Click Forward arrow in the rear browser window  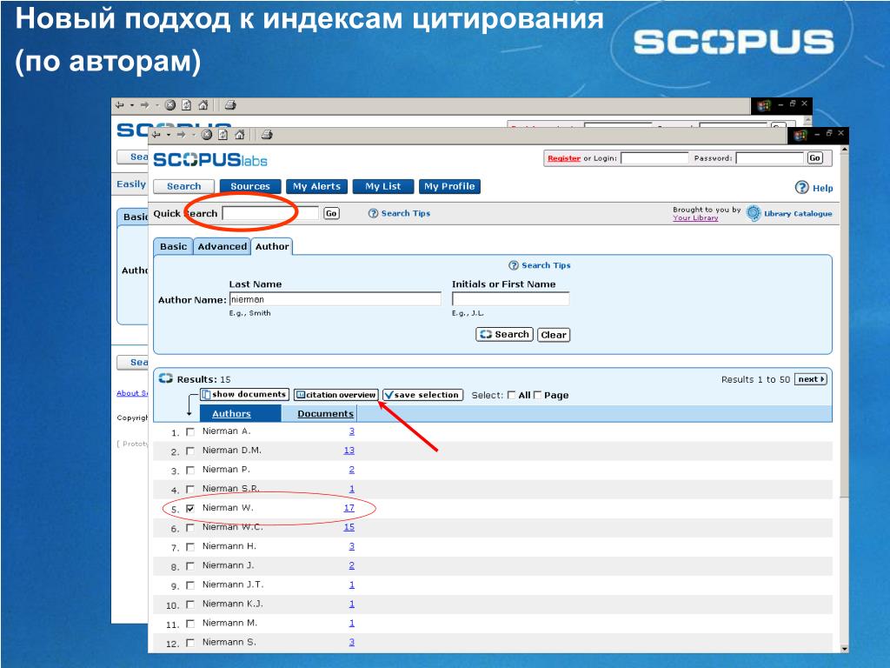pos(145,105)
